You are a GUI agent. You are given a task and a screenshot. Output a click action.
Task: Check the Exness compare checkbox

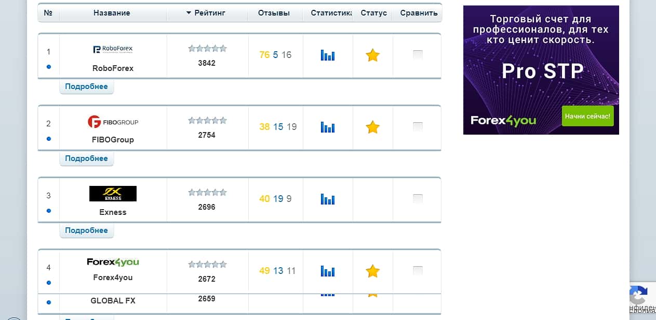point(418,199)
